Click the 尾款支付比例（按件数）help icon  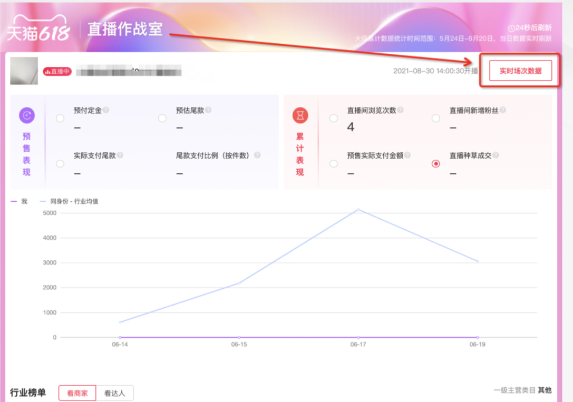(257, 155)
